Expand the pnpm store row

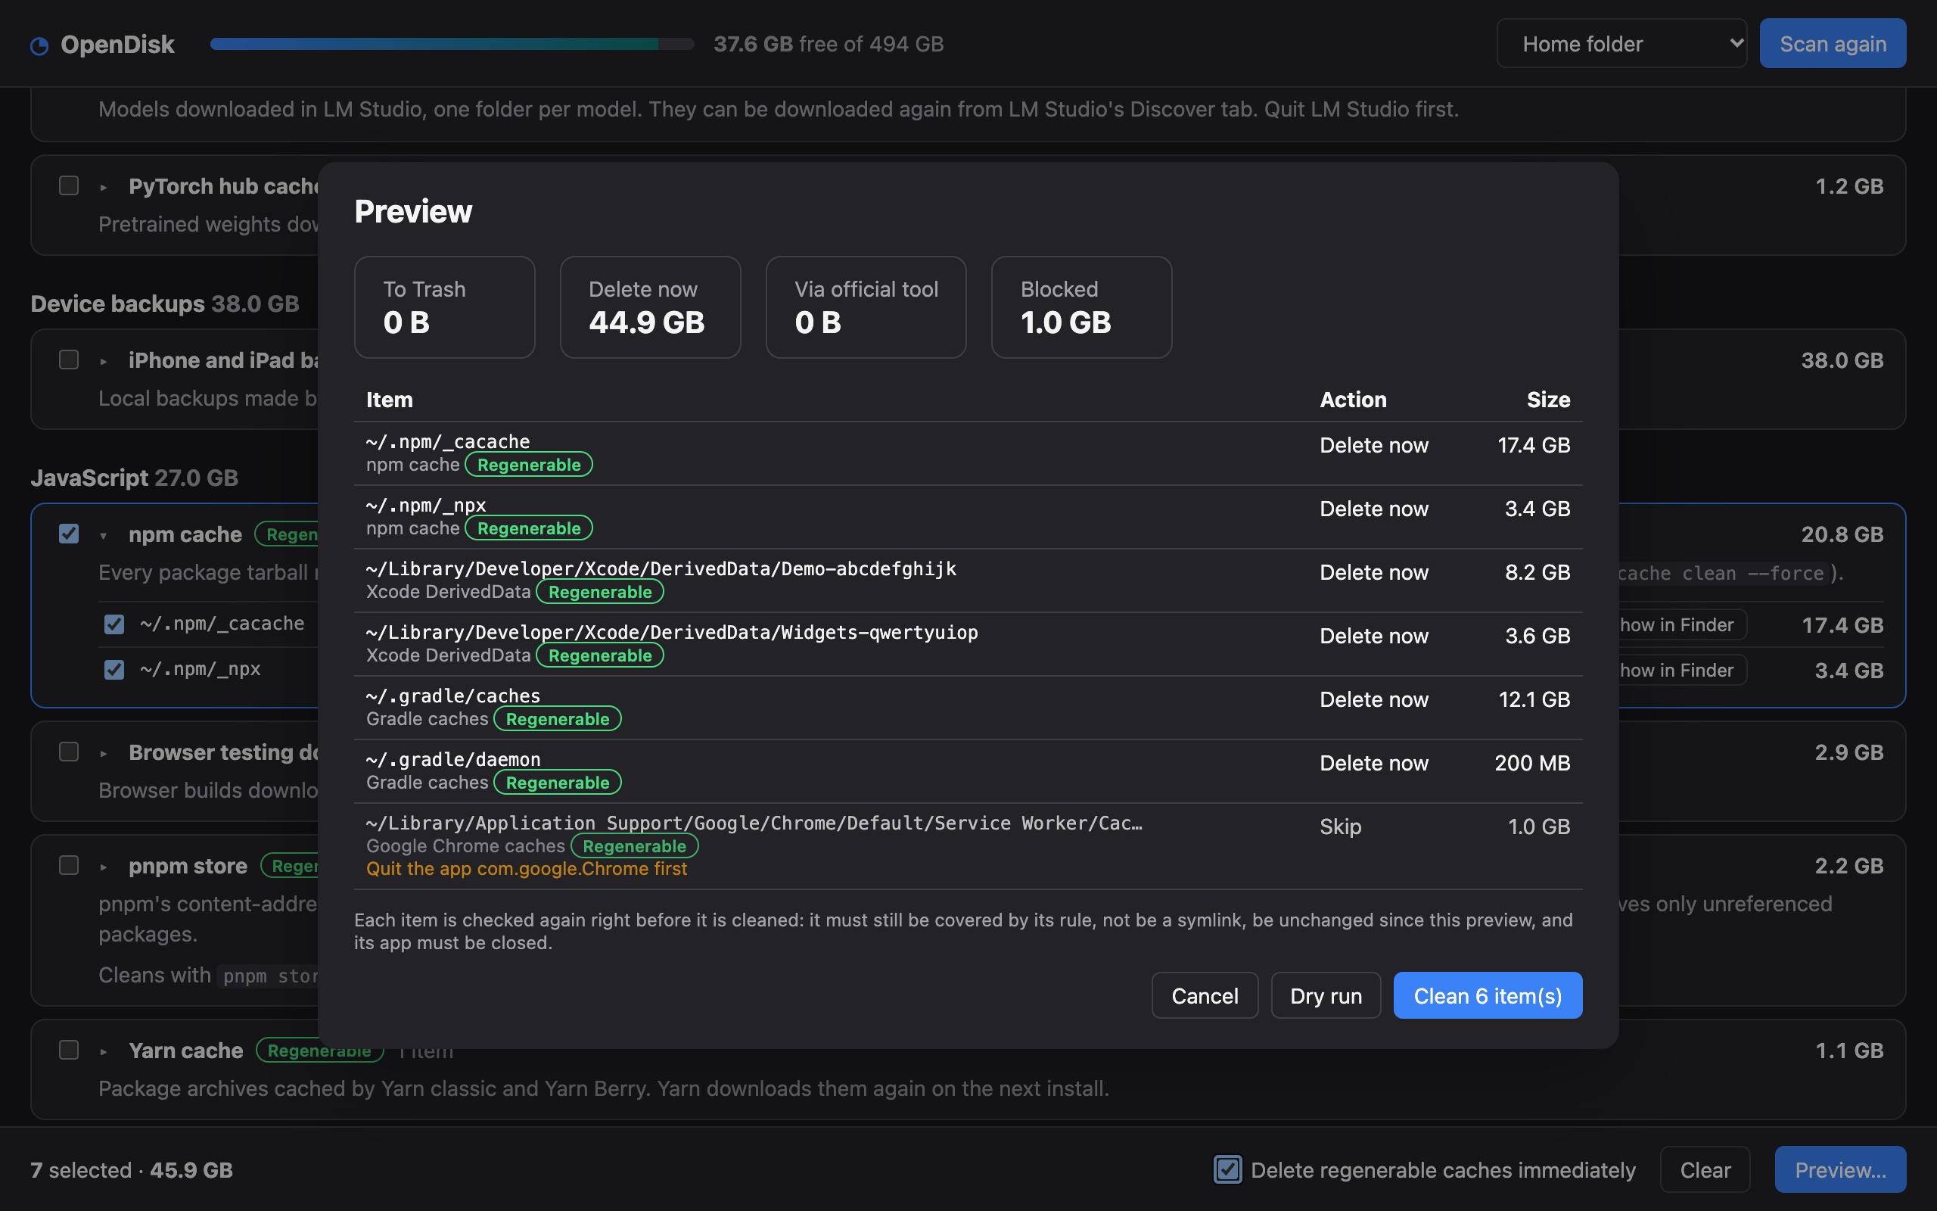(x=103, y=867)
